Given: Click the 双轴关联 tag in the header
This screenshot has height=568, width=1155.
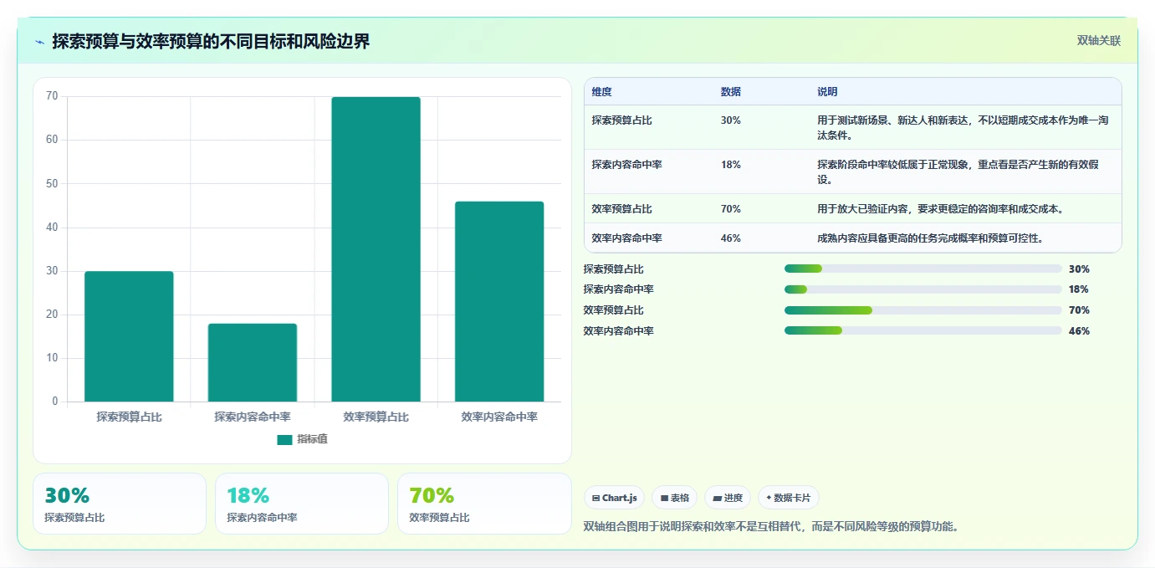Looking at the screenshot, I should [1098, 41].
